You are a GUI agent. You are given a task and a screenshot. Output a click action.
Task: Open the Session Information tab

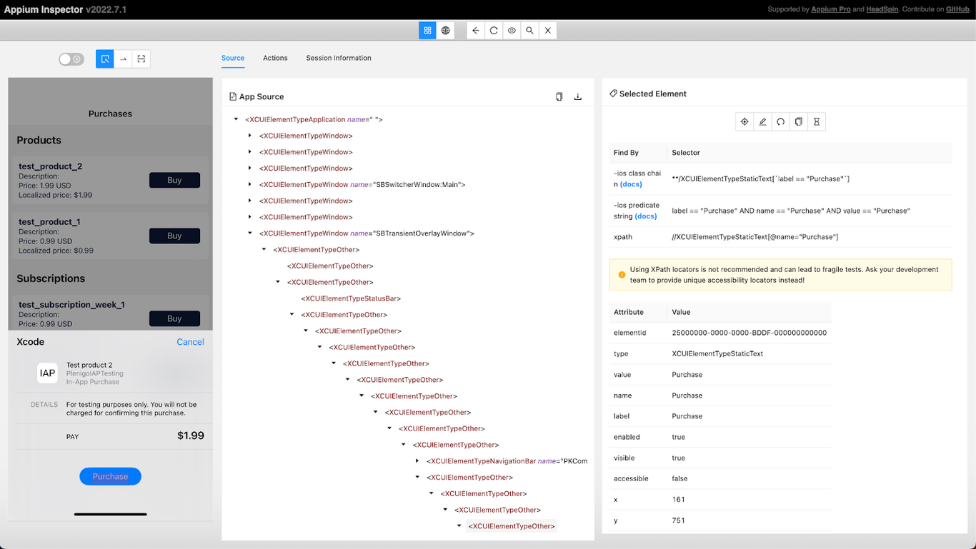[338, 58]
